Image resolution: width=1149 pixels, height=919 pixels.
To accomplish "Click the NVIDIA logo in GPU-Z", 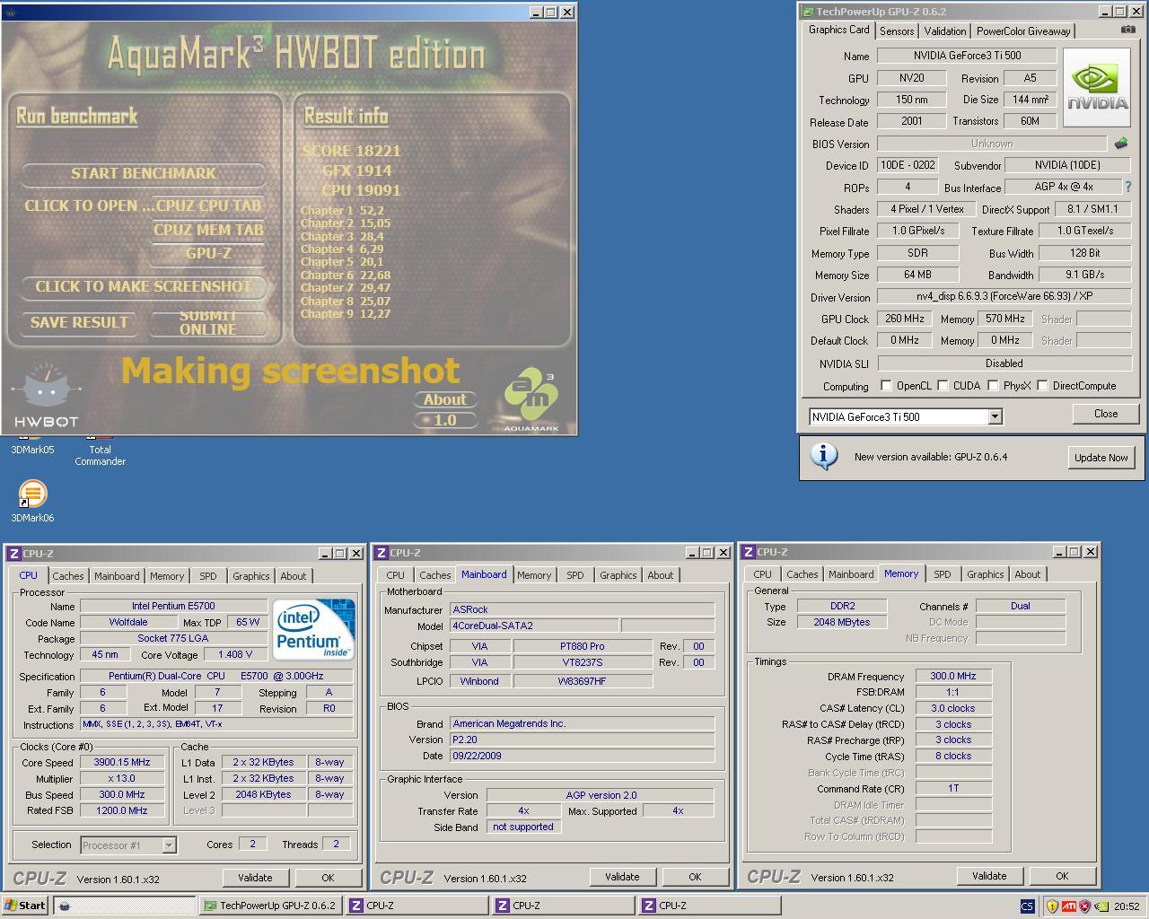I will [x=1097, y=90].
